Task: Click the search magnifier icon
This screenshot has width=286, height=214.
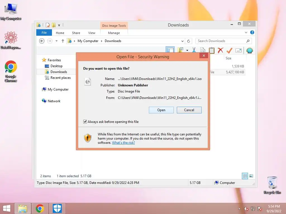Action: pyautogui.click(x=248, y=41)
